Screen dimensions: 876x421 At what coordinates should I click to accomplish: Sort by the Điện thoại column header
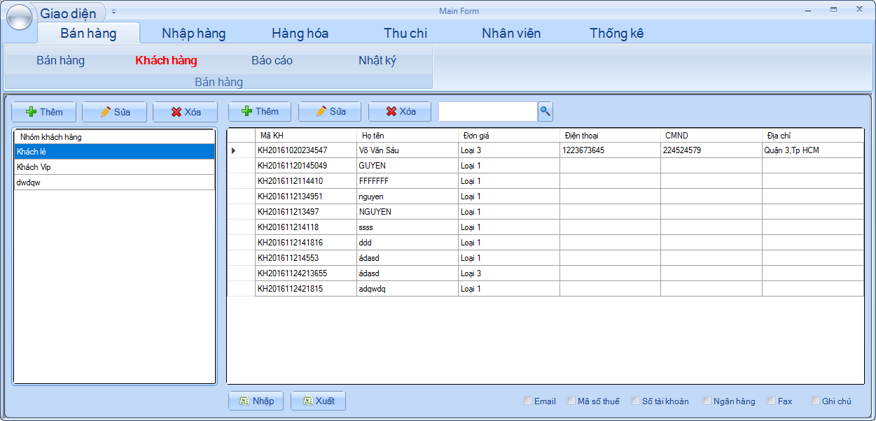coord(611,136)
